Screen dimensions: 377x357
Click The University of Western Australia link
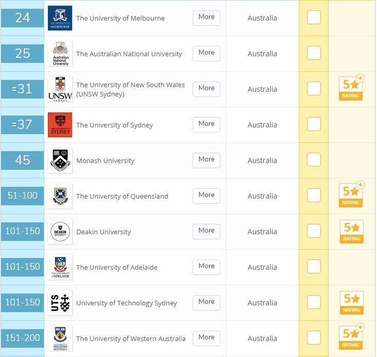[131, 339]
